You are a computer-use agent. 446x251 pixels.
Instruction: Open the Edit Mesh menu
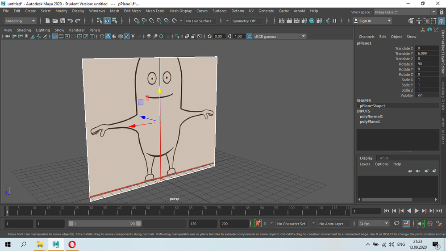[x=132, y=11]
